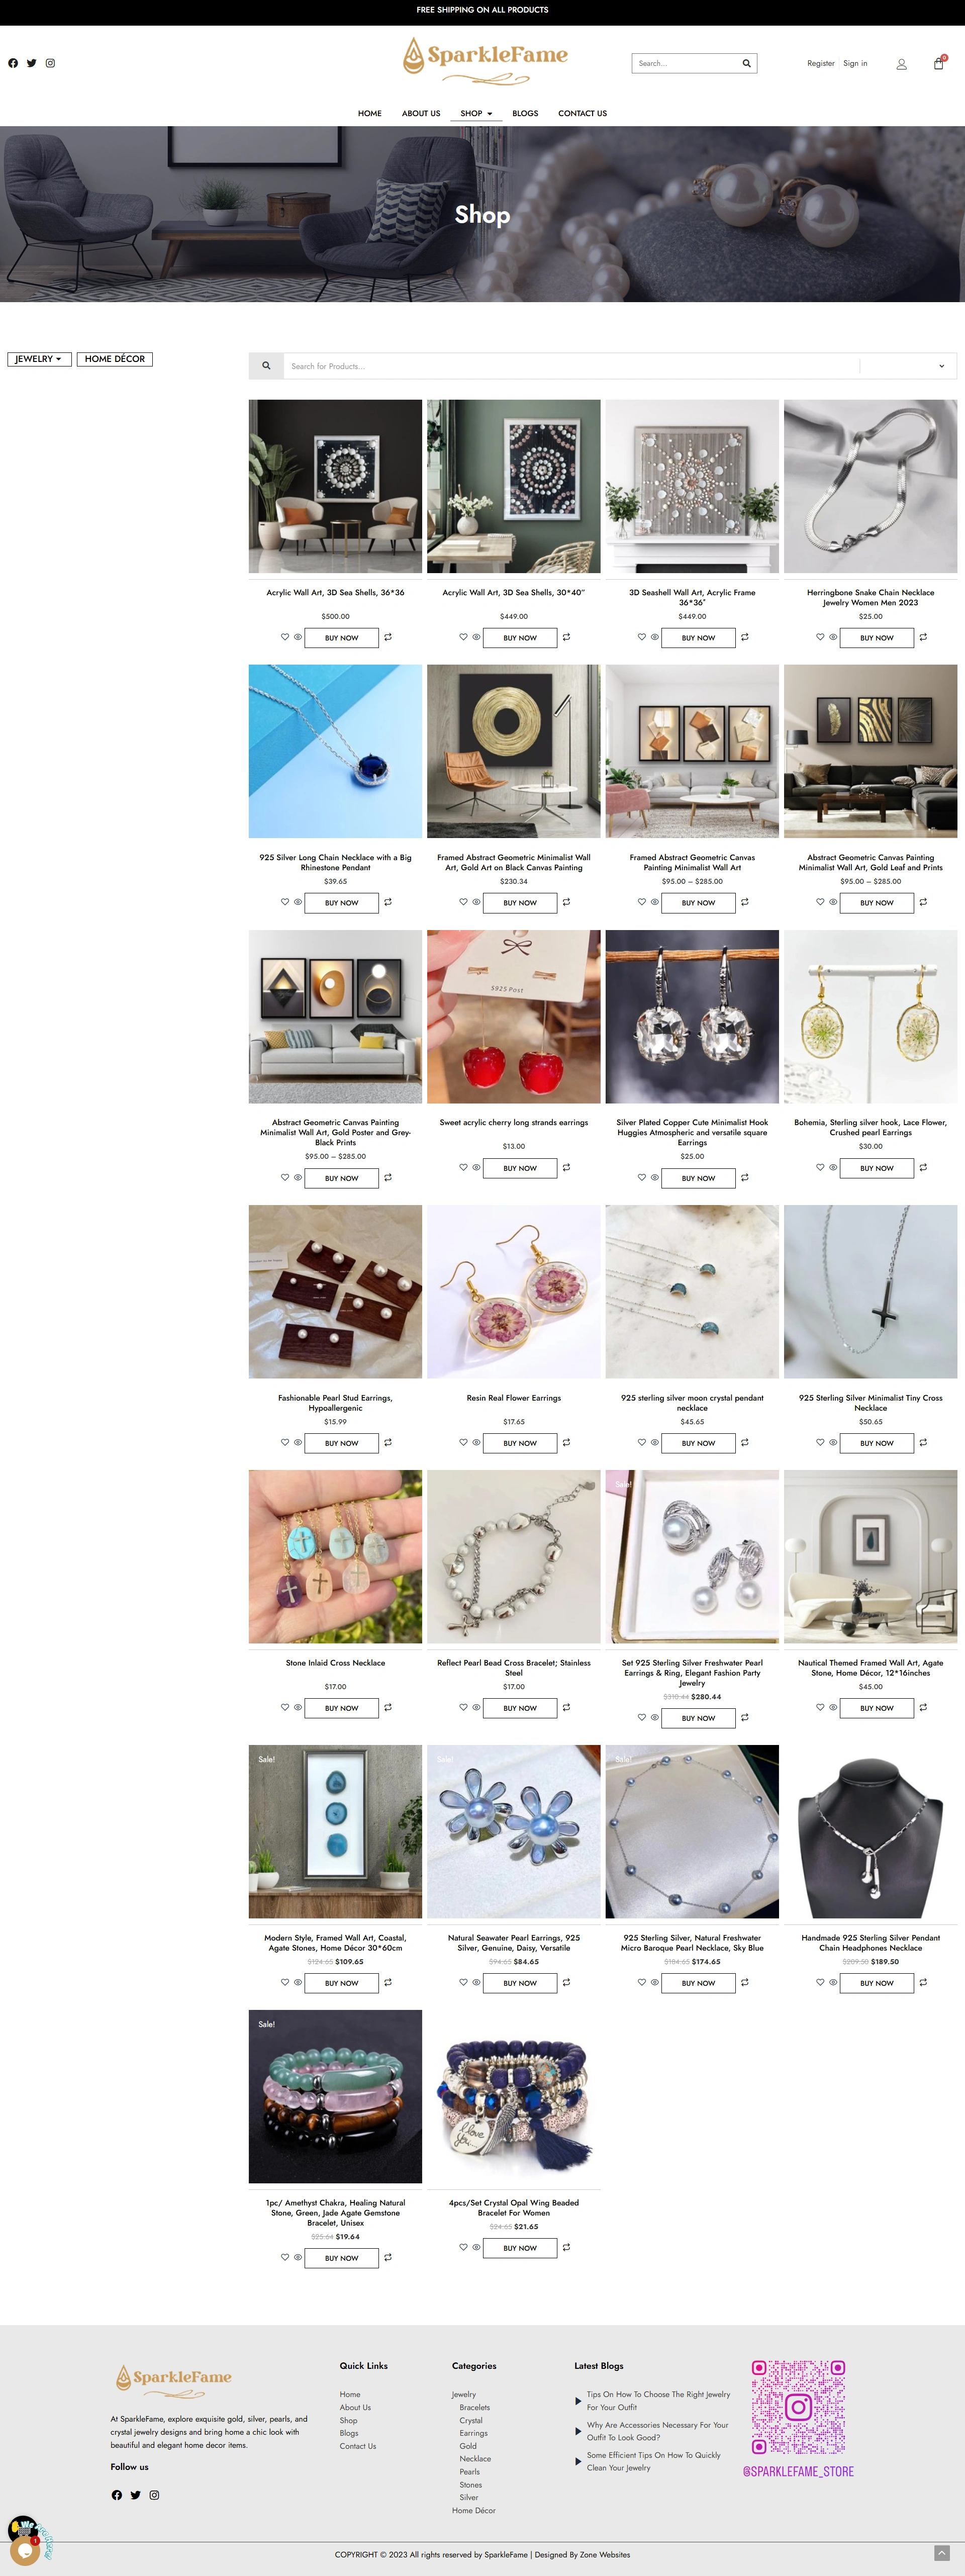Viewport: 965px width, 2576px height.
Task: Select the HOME DÉCOR filter button
Action: (x=115, y=359)
